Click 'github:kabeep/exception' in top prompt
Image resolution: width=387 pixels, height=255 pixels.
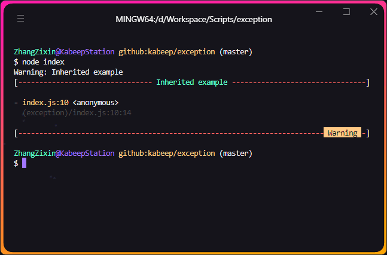(x=167, y=52)
